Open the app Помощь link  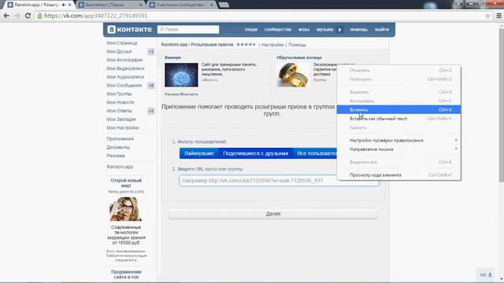(297, 45)
